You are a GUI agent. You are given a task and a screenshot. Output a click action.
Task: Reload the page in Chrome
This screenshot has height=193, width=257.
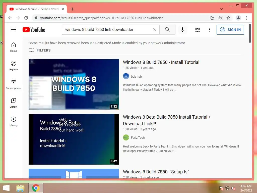(x=26, y=18)
